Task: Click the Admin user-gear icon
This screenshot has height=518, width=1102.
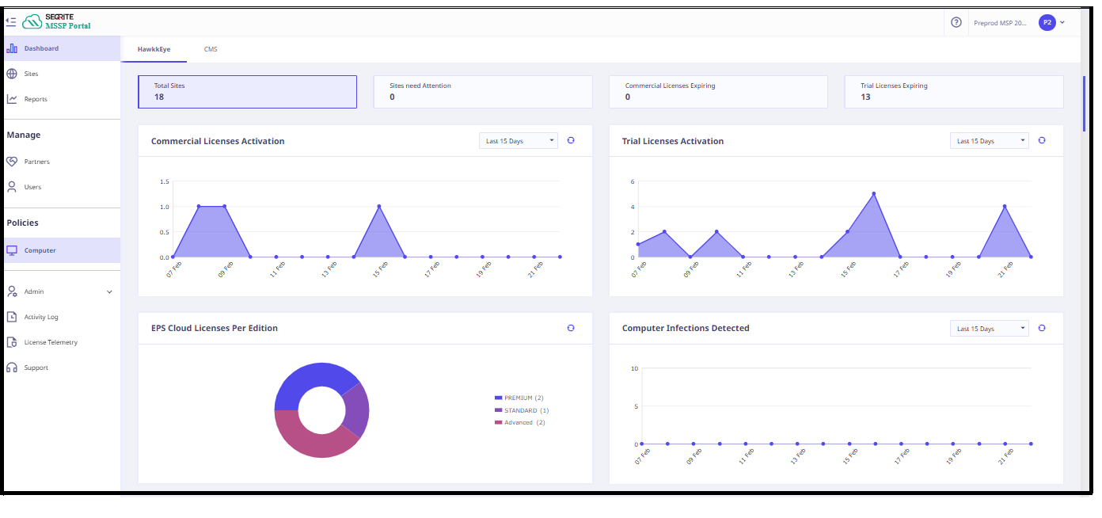Action: point(12,291)
